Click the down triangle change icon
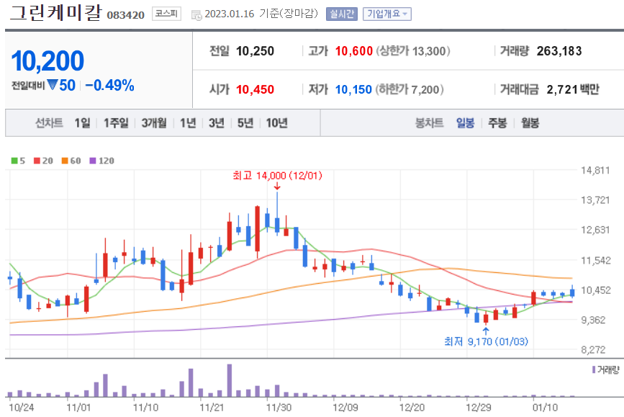The width and height of the screenshot is (624, 417). [x=52, y=84]
